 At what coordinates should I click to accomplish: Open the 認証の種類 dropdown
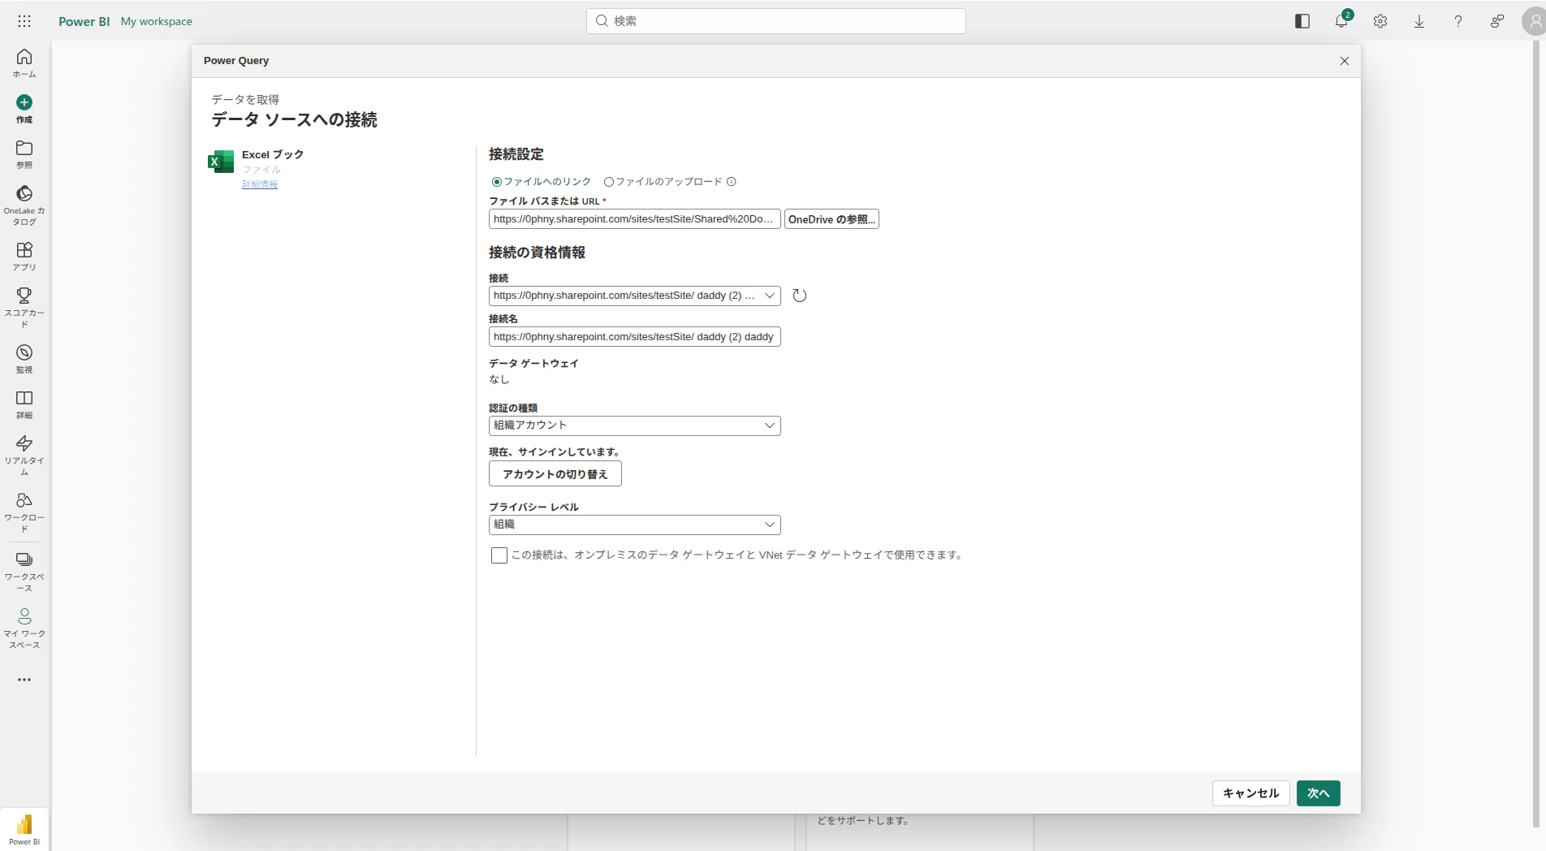coord(635,425)
